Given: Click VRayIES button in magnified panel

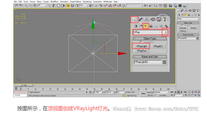Looking at the screenshot, I should click(x=158, y=46).
